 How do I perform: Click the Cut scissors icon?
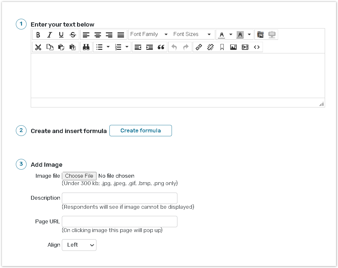click(38, 47)
